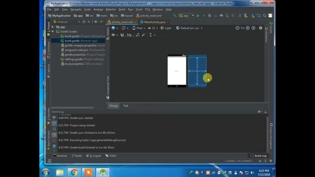This screenshot has width=315, height=177.
Task: Click the infer constraints wand icon
Action: pos(143,35)
